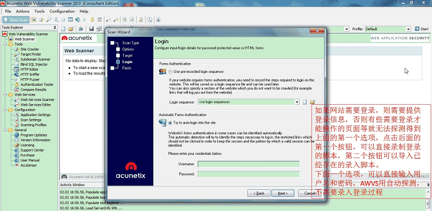Select HTTP Sniffer in Tools Explorer tree

tap(30, 74)
